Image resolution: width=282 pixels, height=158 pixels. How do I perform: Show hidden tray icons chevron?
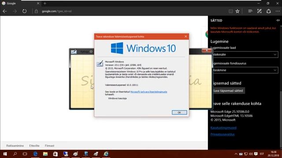click(x=236, y=154)
